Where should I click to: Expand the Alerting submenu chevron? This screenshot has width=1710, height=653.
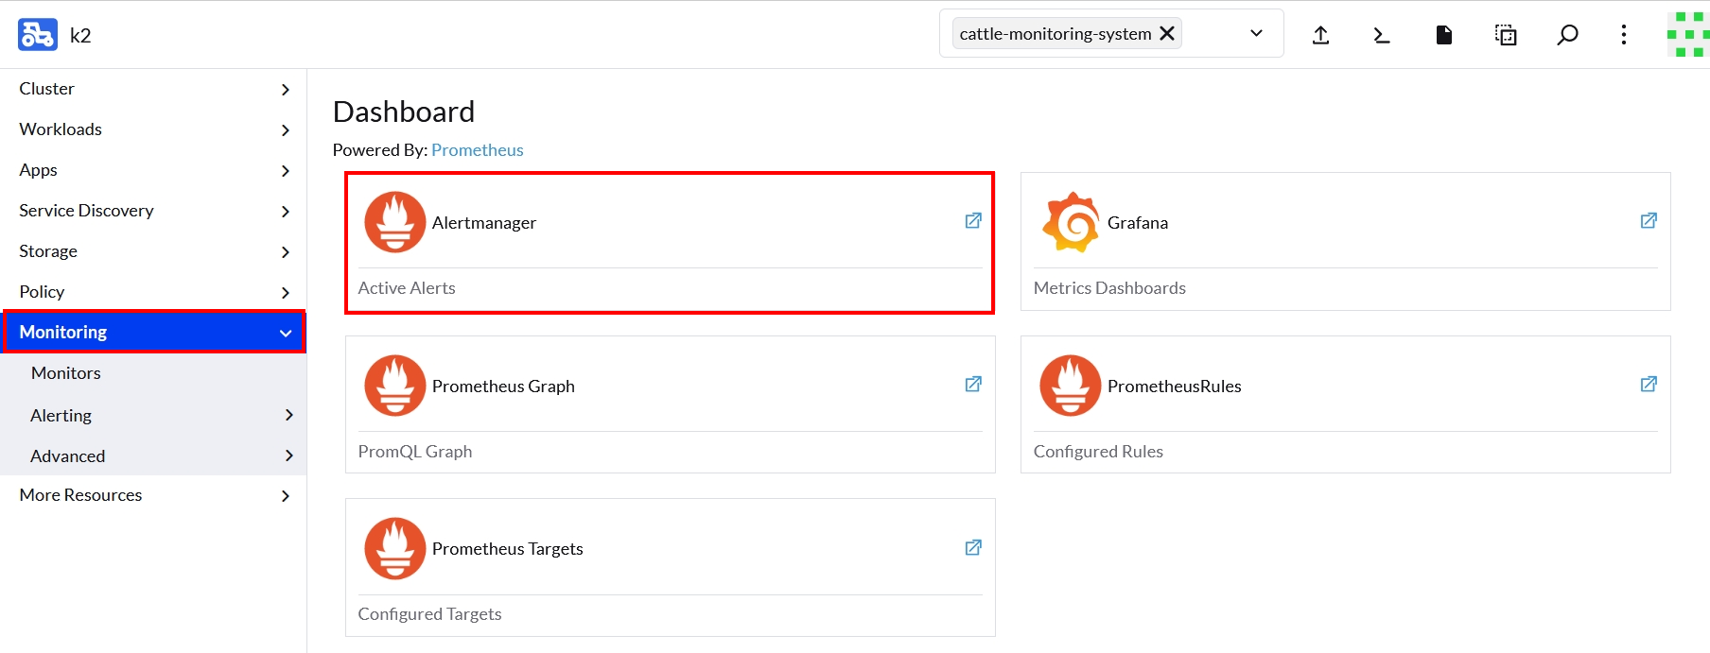[x=289, y=415]
